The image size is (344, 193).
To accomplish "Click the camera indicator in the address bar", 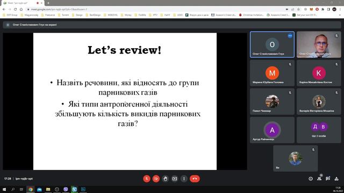I will (x=287, y=10).
